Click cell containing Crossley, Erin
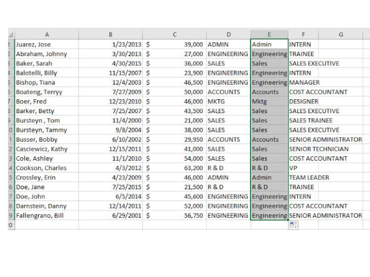The image size is (370, 277). coord(47,177)
